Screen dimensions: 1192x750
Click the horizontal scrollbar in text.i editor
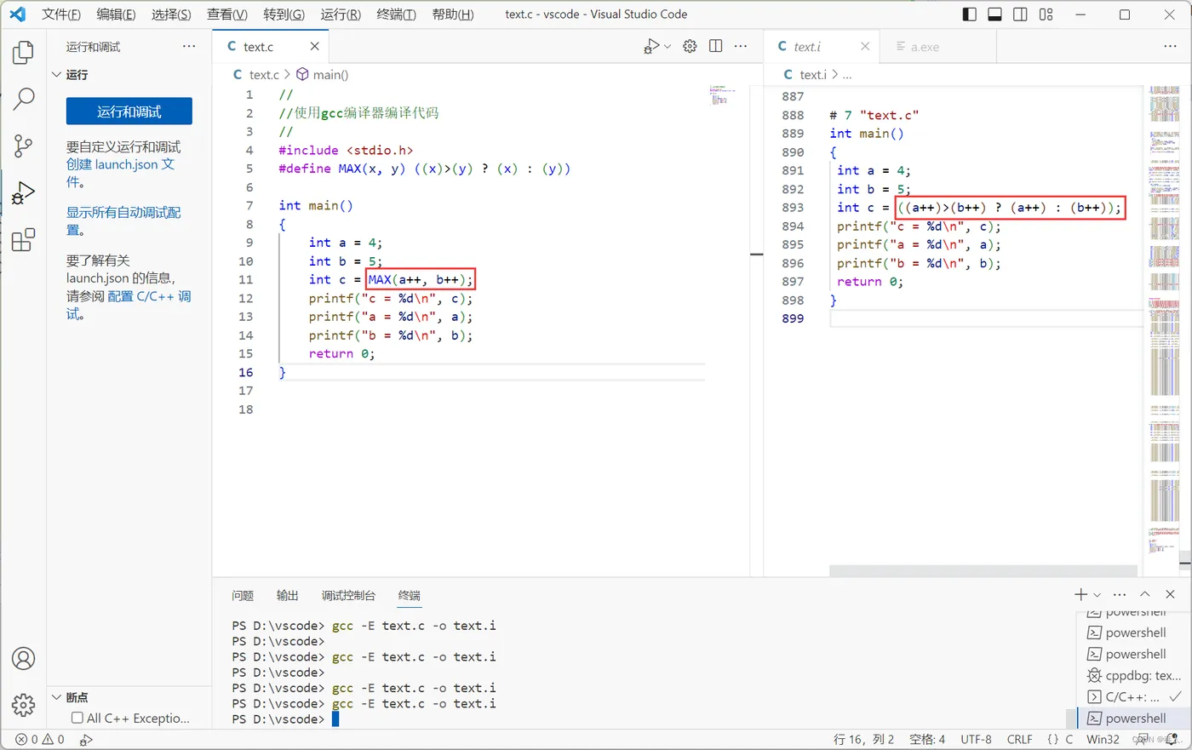pyautogui.click(x=983, y=570)
